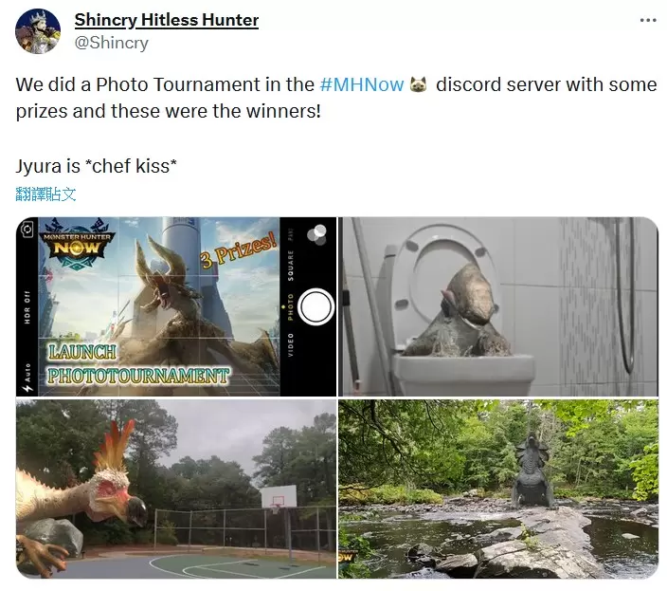Click the cat emoji after #MHNow
The image size is (667, 591).
click(x=418, y=84)
